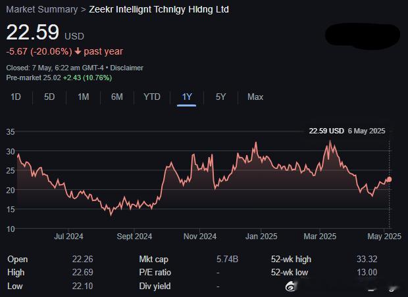Switch to the 6M range tab
This screenshot has height=297, width=408.
coord(117,97)
